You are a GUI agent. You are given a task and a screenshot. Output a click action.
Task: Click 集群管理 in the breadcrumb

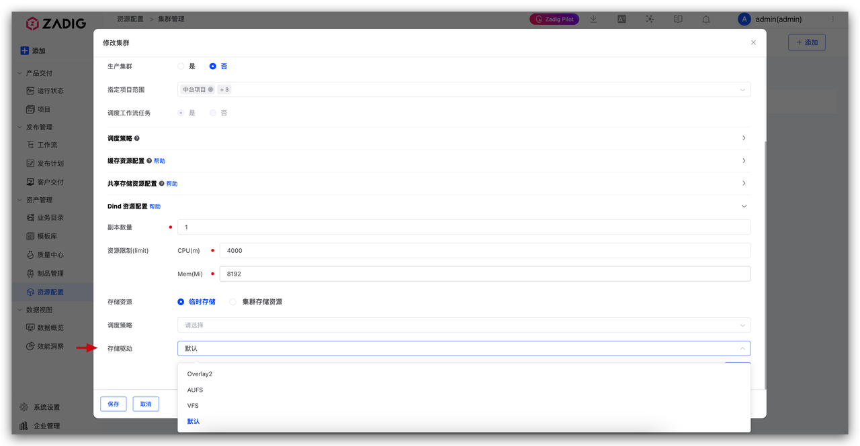coord(171,19)
